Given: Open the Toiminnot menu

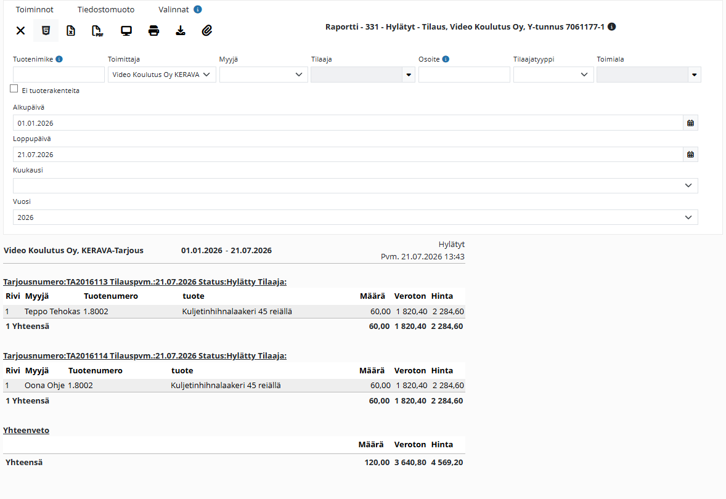Looking at the screenshot, I should point(35,9).
